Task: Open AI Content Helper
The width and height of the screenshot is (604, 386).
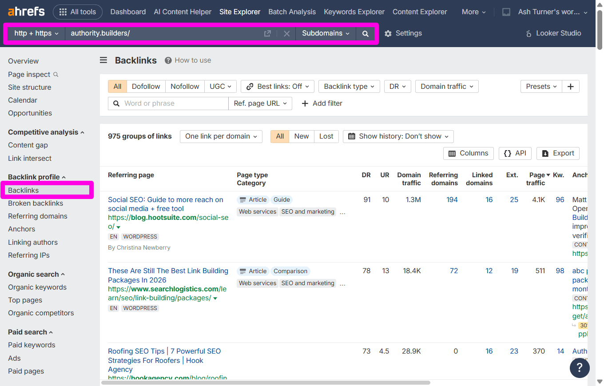Action: point(183,12)
